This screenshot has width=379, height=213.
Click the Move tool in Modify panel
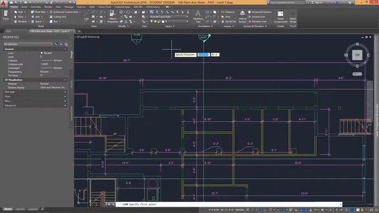click(x=121, y=12)
